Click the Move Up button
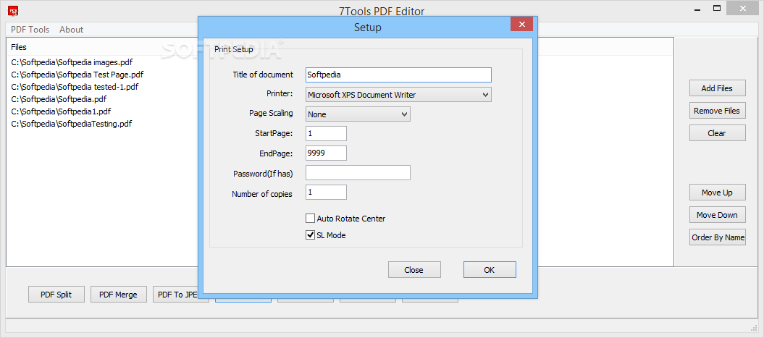Image resolution: width=764 pixels, height=338 pixels. click(717, 193)
